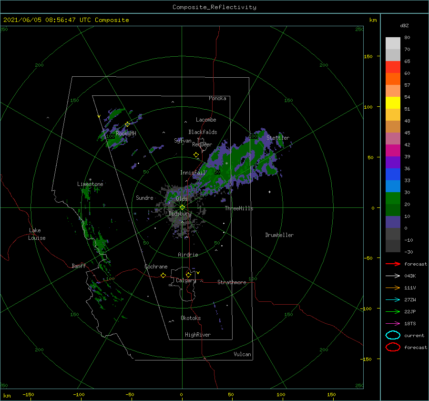Select the cyan 27ZW arrow icon
The image size is (429, 401).
point(393,300)
